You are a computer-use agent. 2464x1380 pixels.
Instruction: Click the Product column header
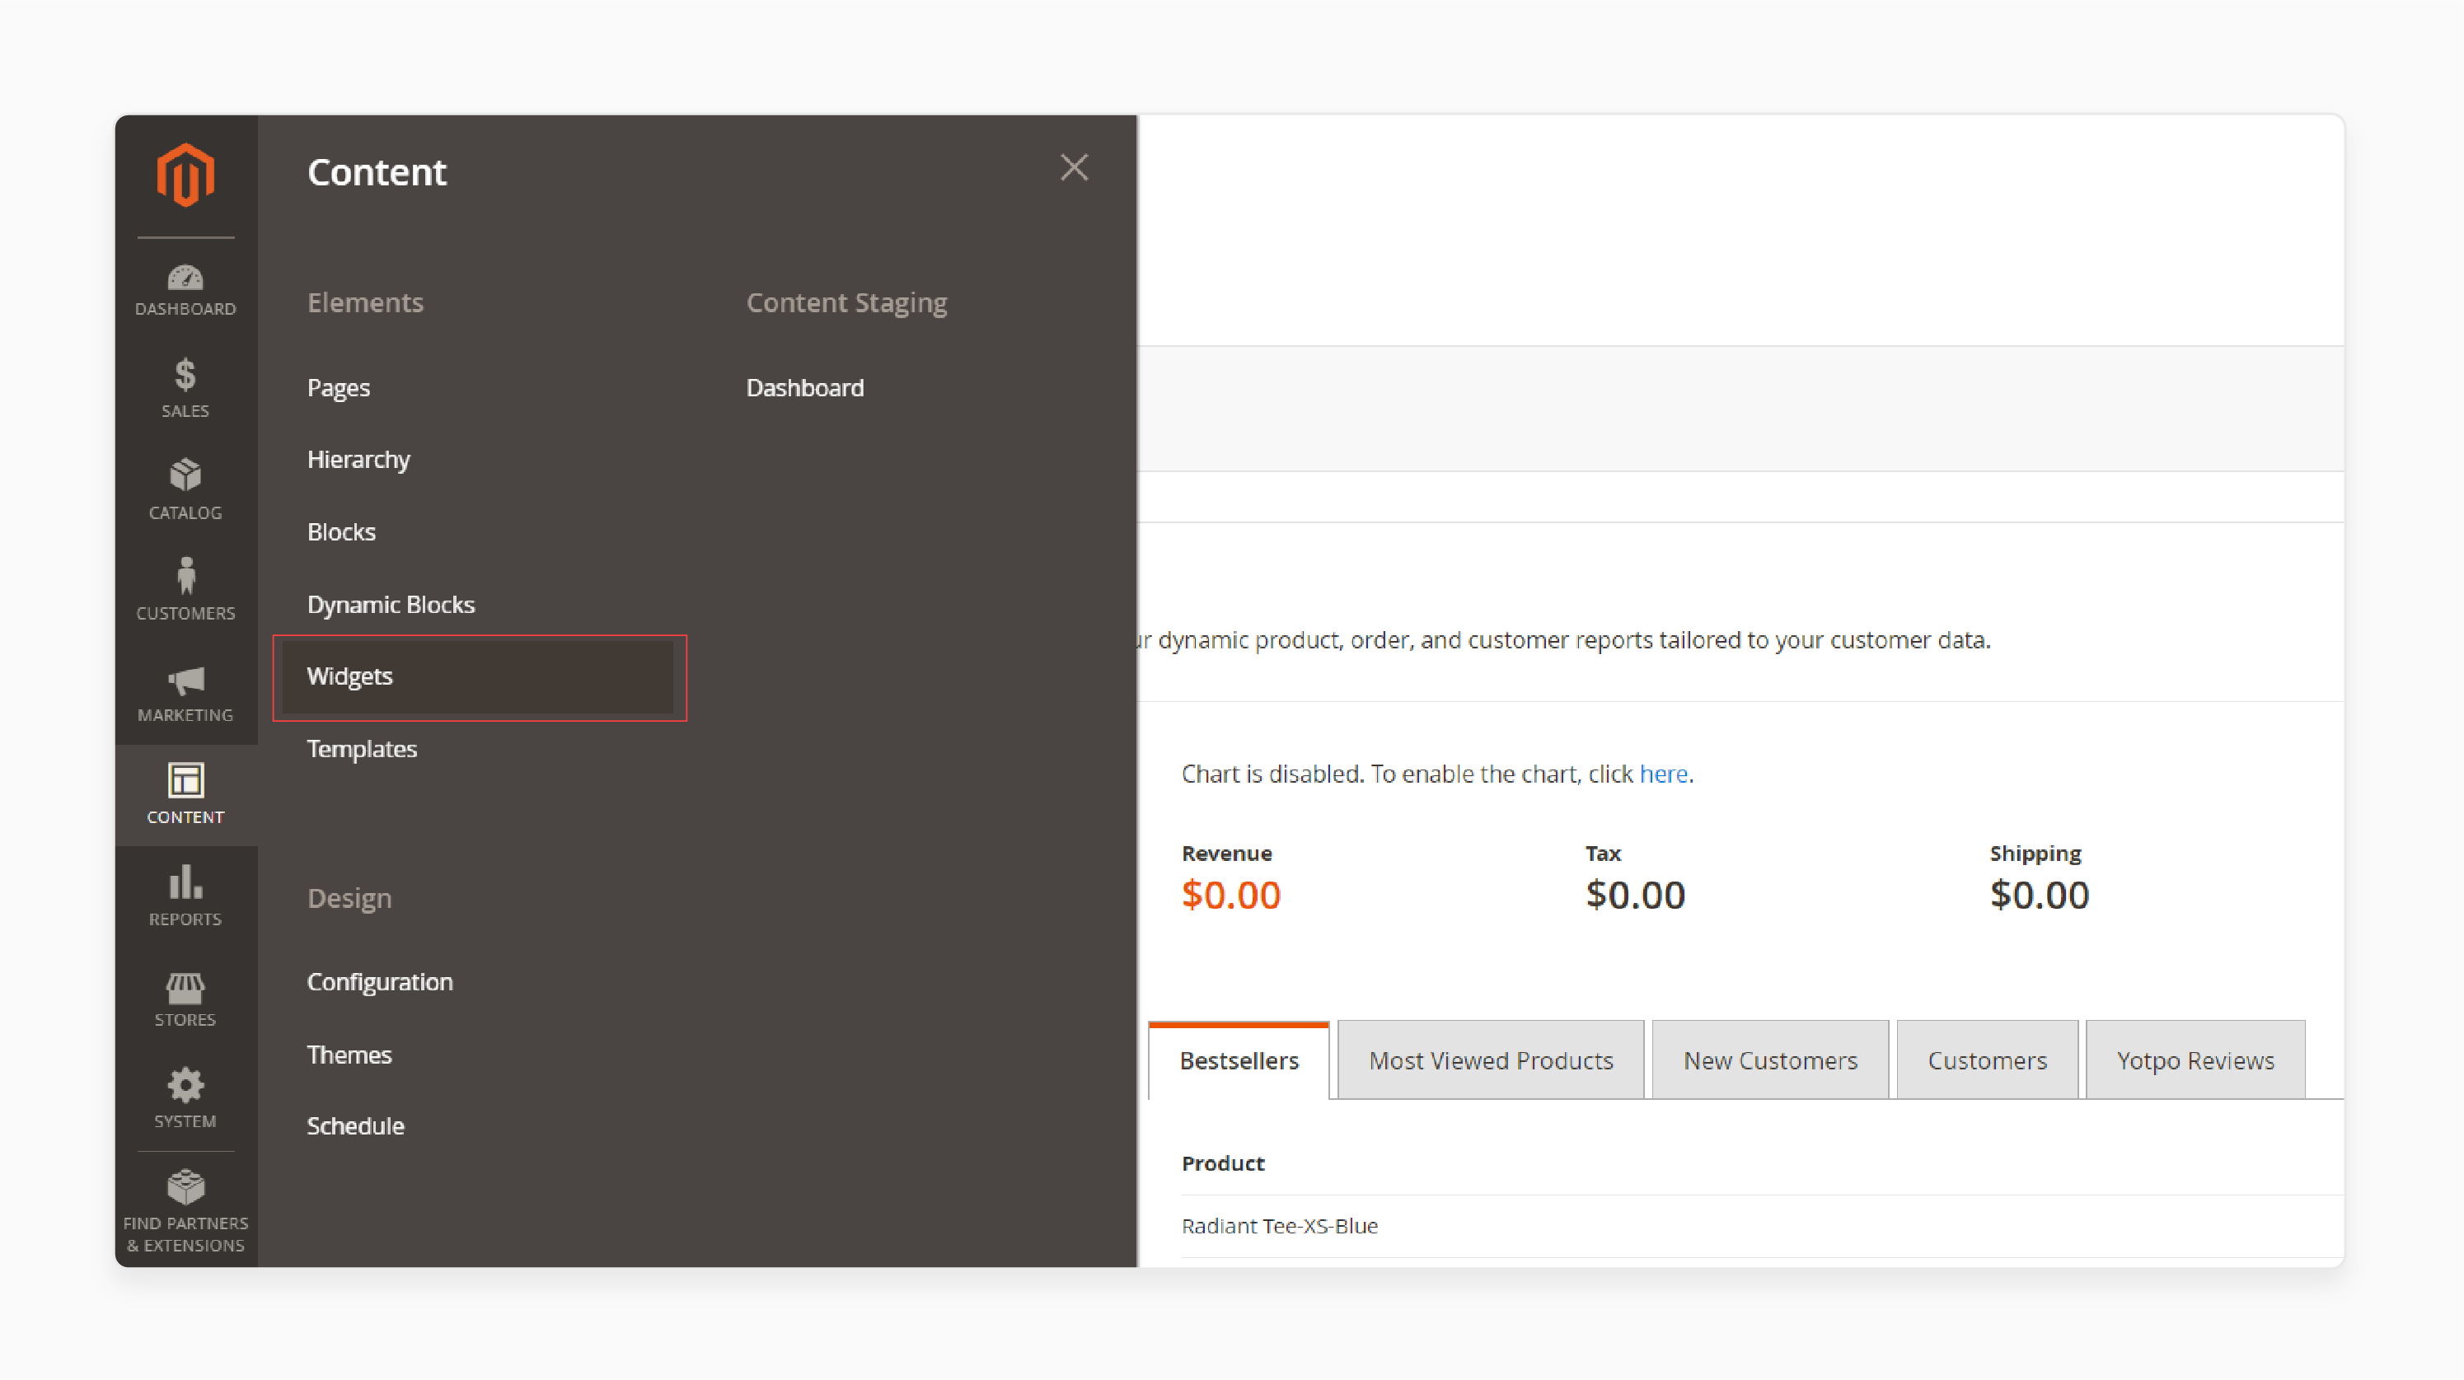(1224, 1164)
